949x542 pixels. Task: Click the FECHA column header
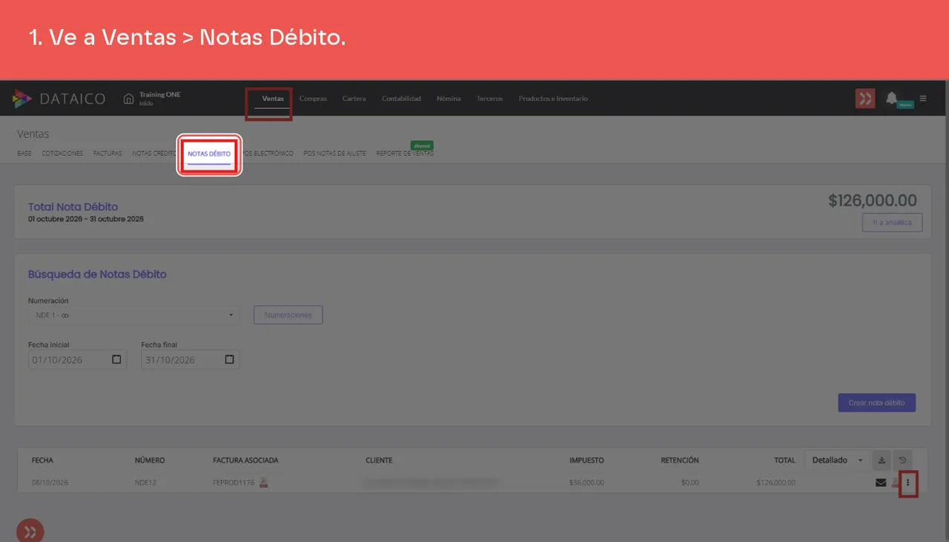[42, 460]
